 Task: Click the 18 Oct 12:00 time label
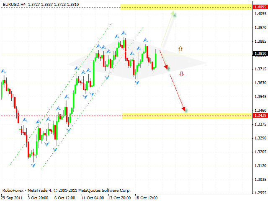click(x=146, y=198)
